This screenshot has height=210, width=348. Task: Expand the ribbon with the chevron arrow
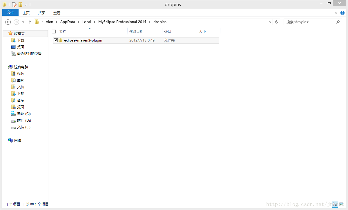click(336, 13)
